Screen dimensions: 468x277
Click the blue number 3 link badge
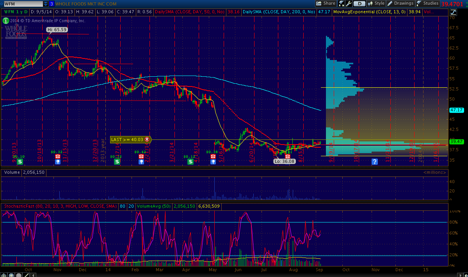(x=51, y=4)
